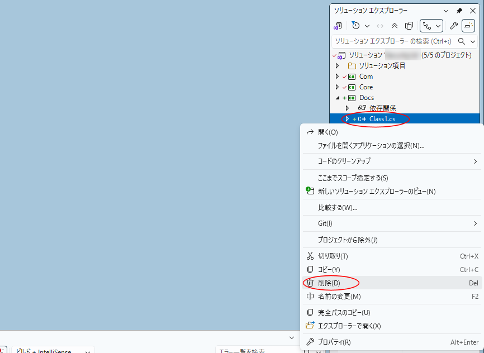
Task: Expand the Core project node
Action: point(337,87)
